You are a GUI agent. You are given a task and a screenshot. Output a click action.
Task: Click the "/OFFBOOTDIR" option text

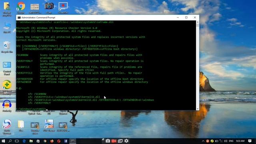(24, 79)
